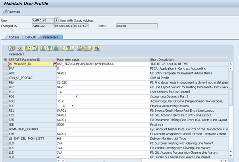
Task: Click the Refresh icon in the parameters toolbar
Action: (20, 48)
